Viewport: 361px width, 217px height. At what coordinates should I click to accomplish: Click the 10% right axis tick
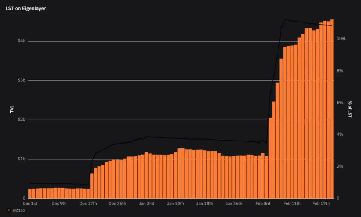click(x=341, y=39)
